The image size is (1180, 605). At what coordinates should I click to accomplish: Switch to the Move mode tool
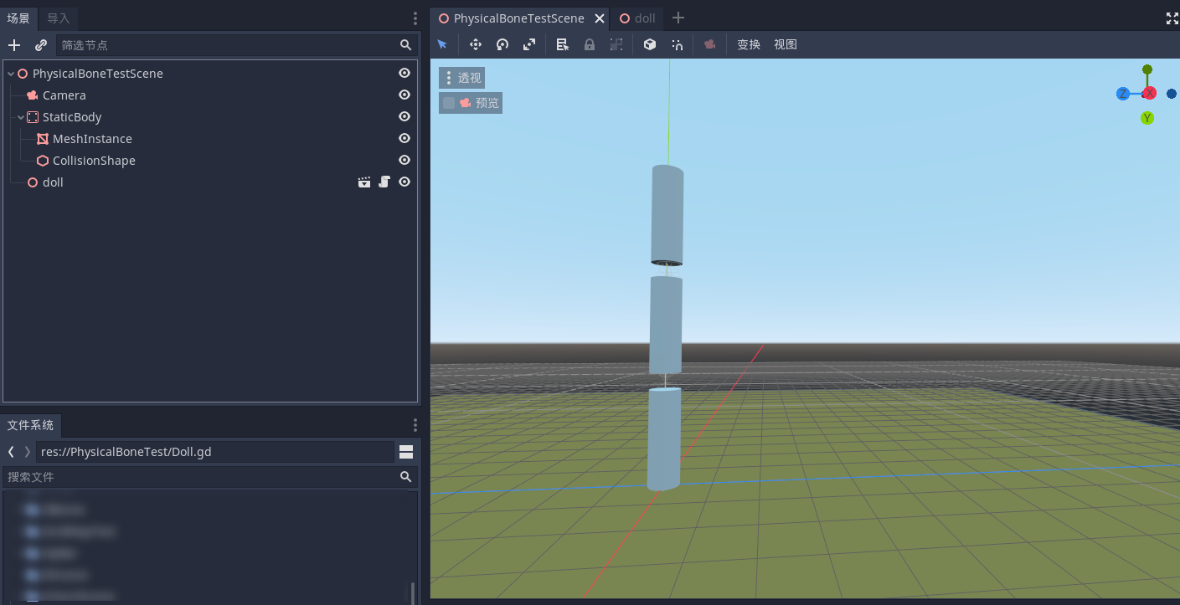pyautogui.click(x=476, y=44)
